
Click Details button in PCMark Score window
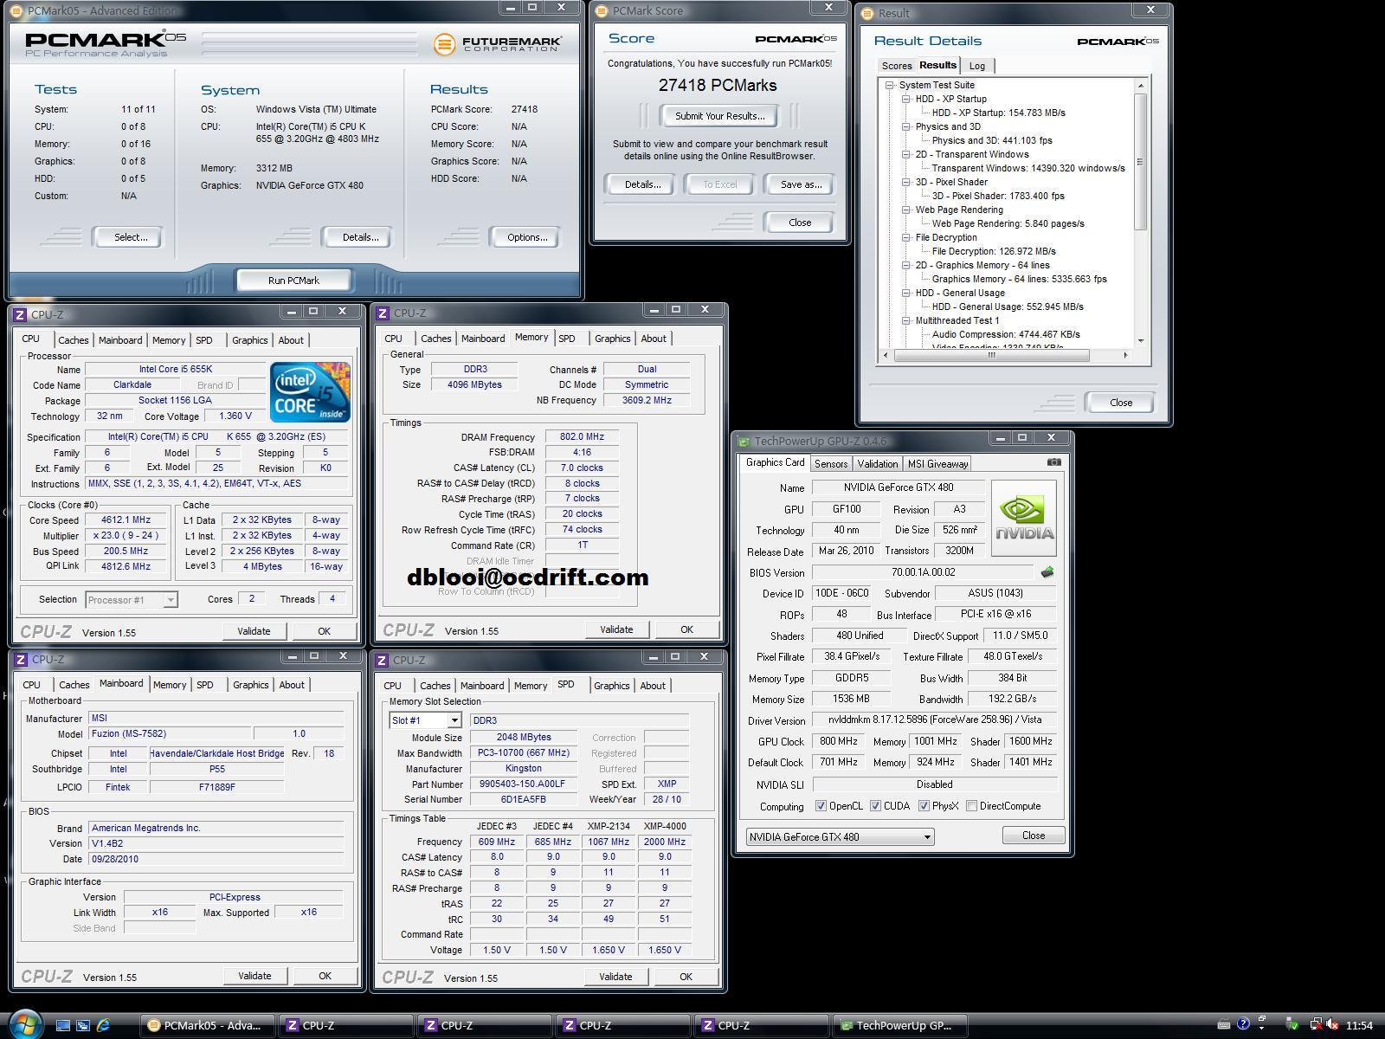pos(642,184)
